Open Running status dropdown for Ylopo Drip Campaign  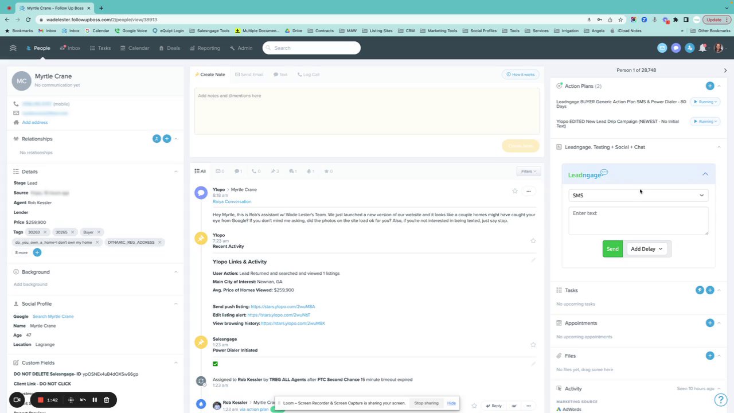pyautogui.click(x=705, y=121)
